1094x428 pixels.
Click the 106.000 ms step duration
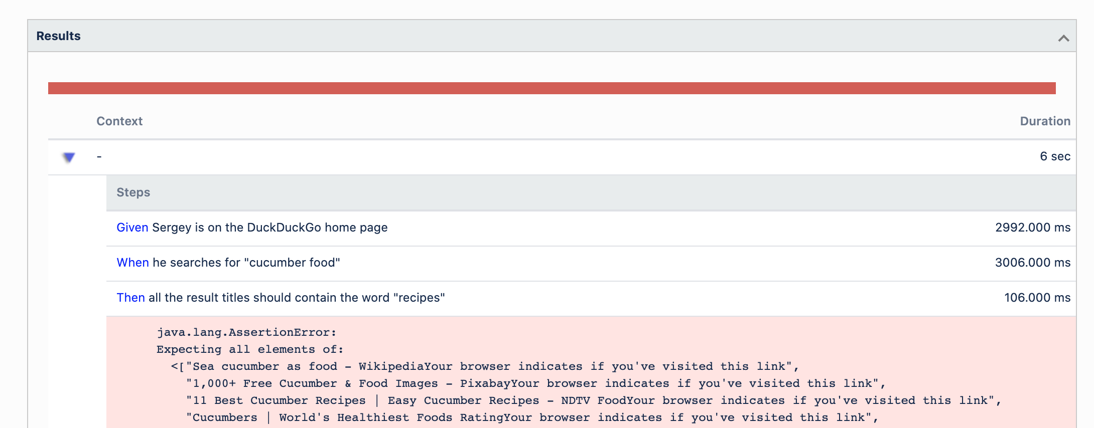(1037, 298)
